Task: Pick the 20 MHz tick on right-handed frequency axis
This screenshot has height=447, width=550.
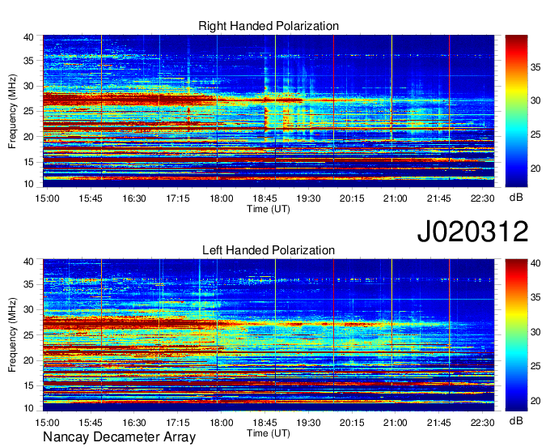Action: pyautogui.click(x=28, y=137)
